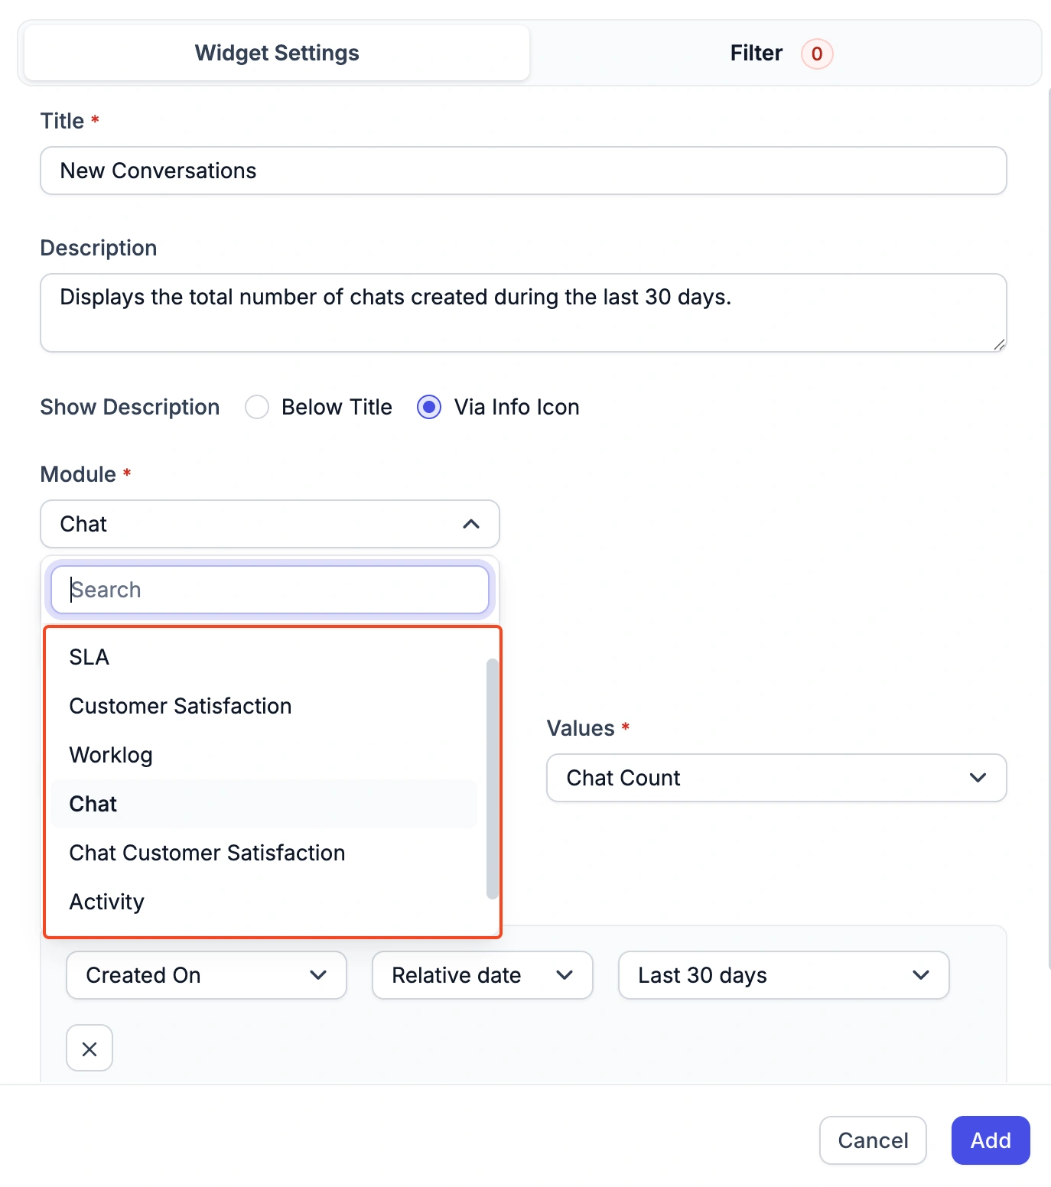Screen dimensions: 1051x1187
Task: Collapse the Module dropdown chevron
Action: pos(471,524)
